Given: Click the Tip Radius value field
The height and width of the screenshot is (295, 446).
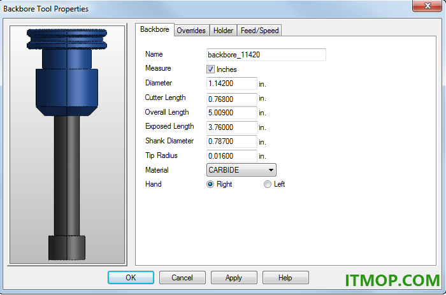Looking at the screenshot, I should click(231, 156).
